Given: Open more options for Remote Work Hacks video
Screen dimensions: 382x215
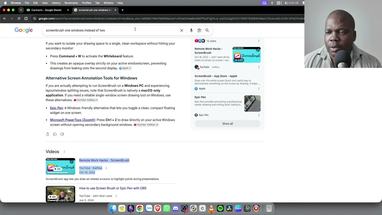Looking at the screenshot, I should [x=106, y=168].
